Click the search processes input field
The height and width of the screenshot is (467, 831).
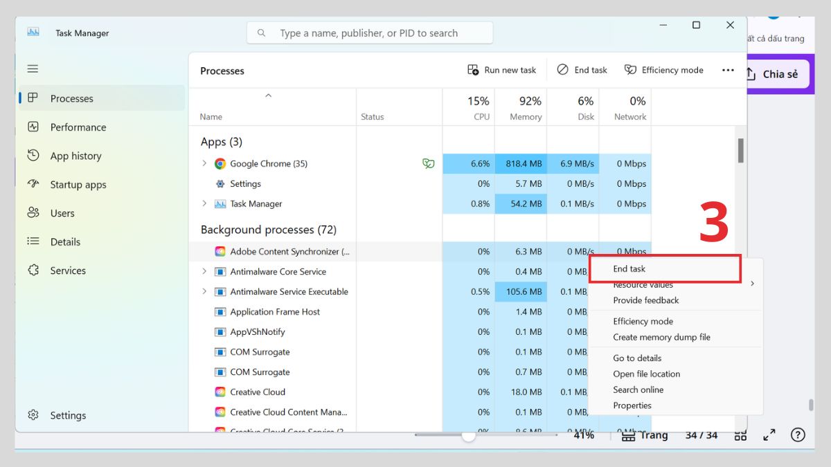(369, 33)
